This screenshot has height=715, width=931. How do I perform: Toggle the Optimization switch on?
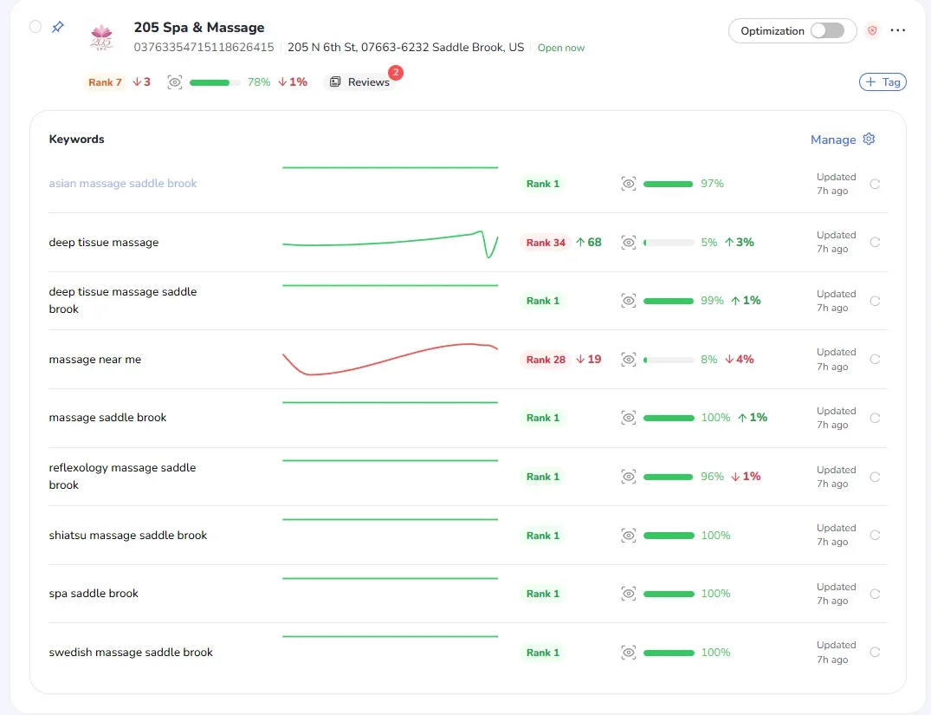pyautogui.click(x=827, y=30)
